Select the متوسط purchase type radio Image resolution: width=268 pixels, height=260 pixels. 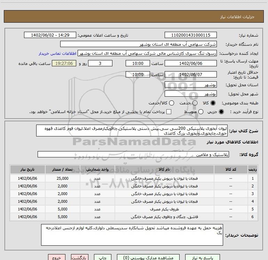(x=201, y=112)
